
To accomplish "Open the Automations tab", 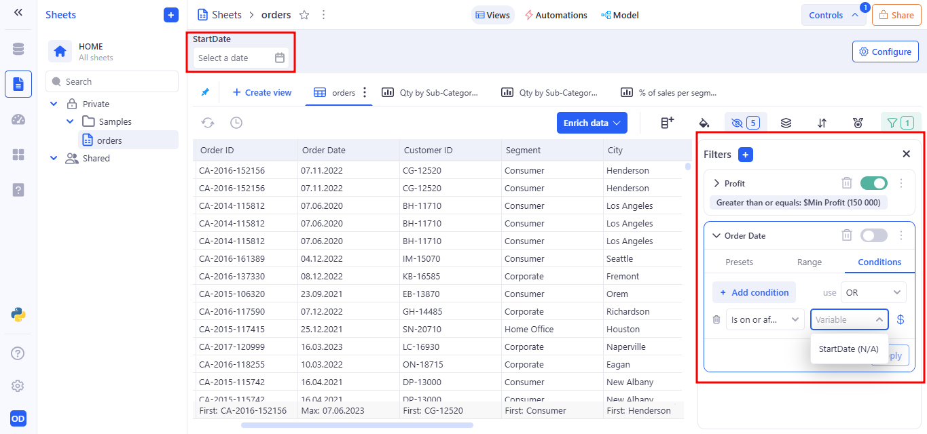I will [x=556, y=15].
